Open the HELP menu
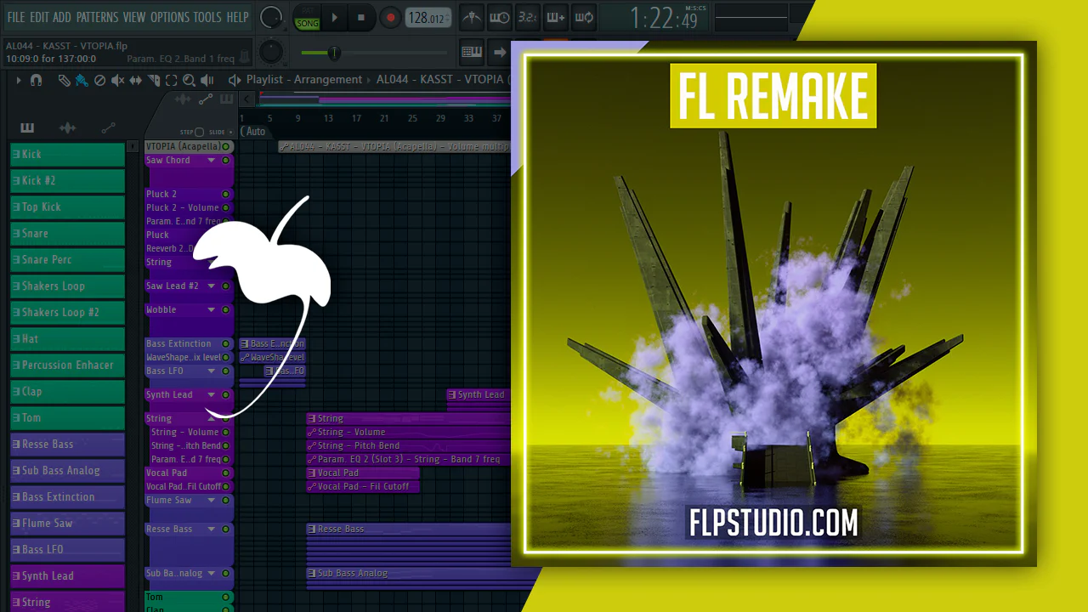This screenshot has width=1088, height=612. click(238, 17)
